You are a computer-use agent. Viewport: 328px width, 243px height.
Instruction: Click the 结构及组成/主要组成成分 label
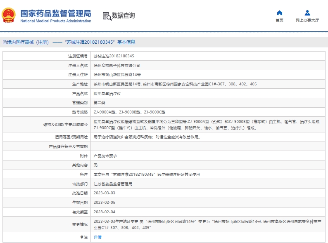pyautogui.click(x=65, y=125)
